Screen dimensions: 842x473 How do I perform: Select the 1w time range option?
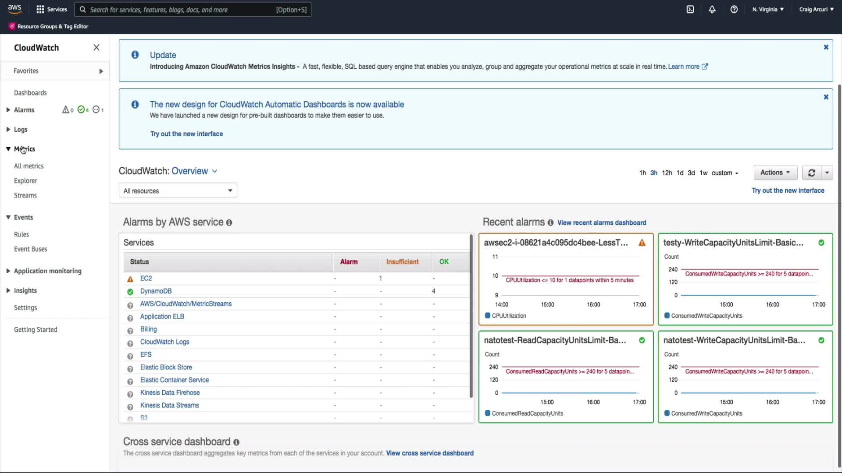703,173
